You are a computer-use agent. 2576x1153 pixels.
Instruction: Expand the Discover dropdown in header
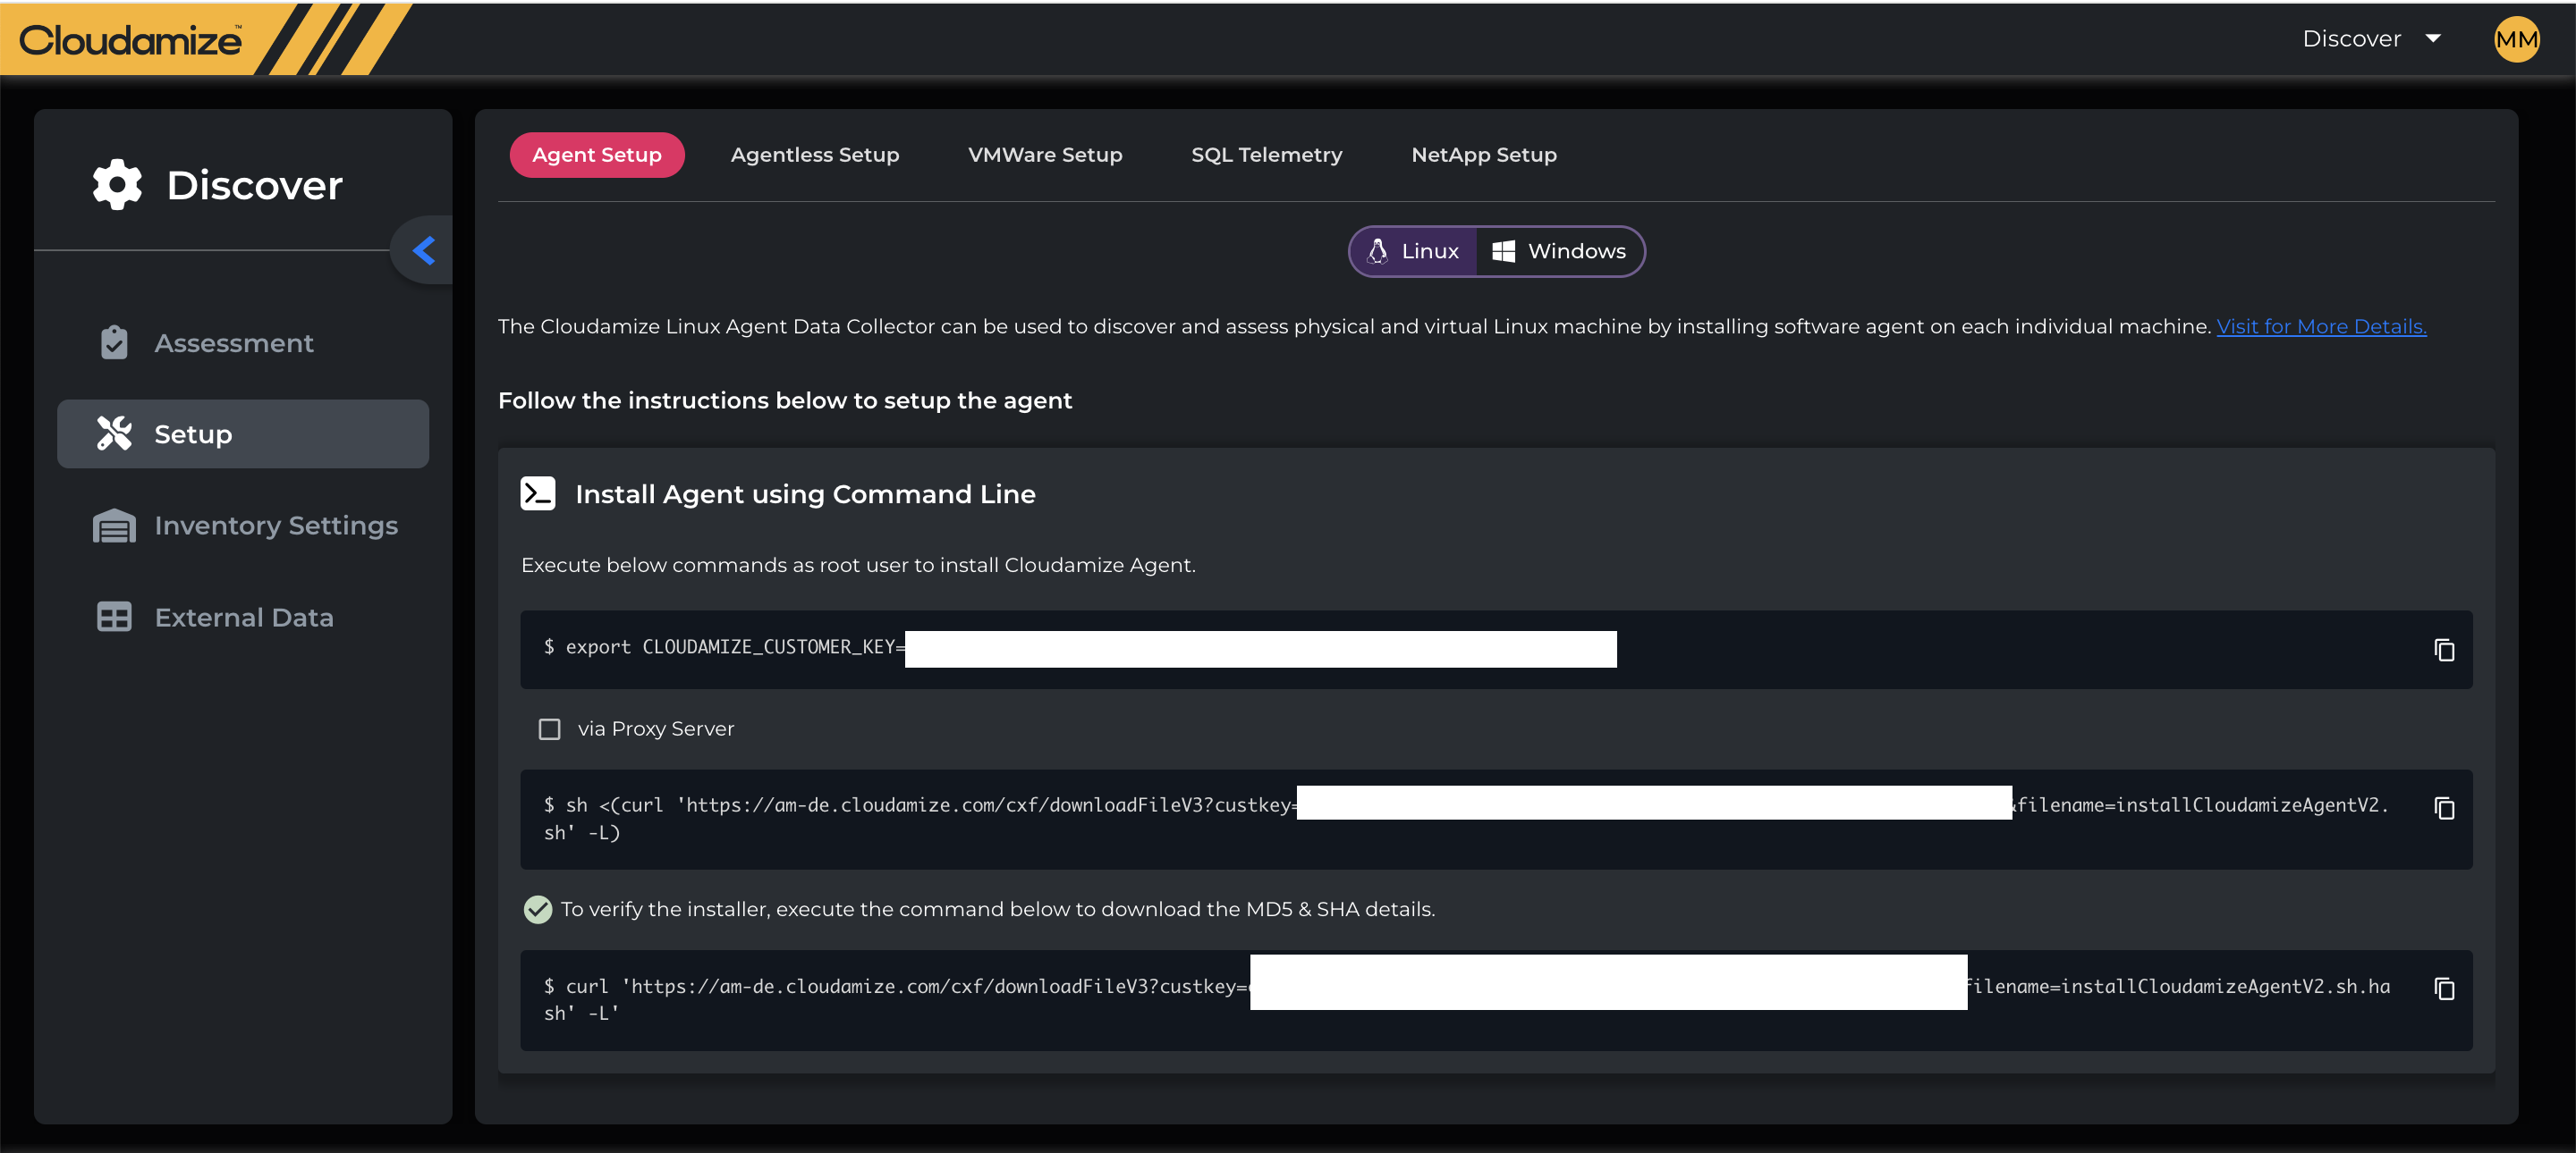(x=2371, y=39)
